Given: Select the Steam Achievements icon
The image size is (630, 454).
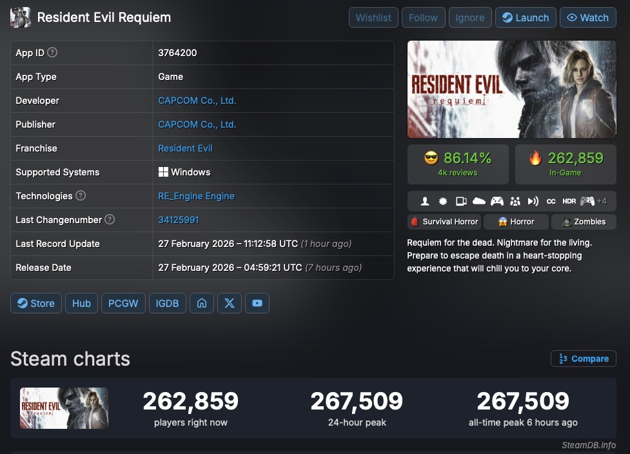Looking at the screenshot, I should [442, 201].
